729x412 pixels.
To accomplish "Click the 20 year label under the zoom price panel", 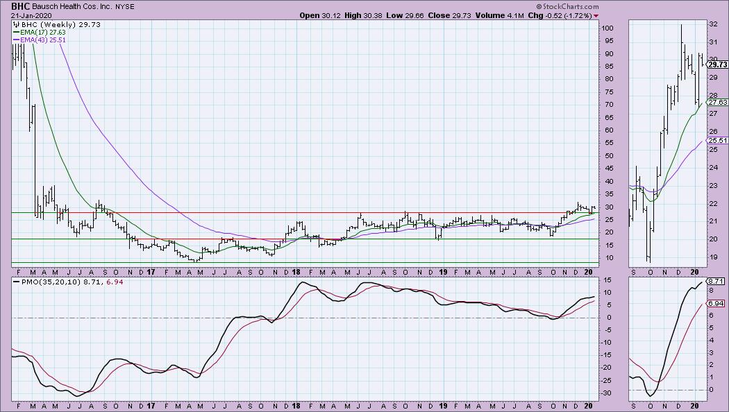I will pos(694,272).
